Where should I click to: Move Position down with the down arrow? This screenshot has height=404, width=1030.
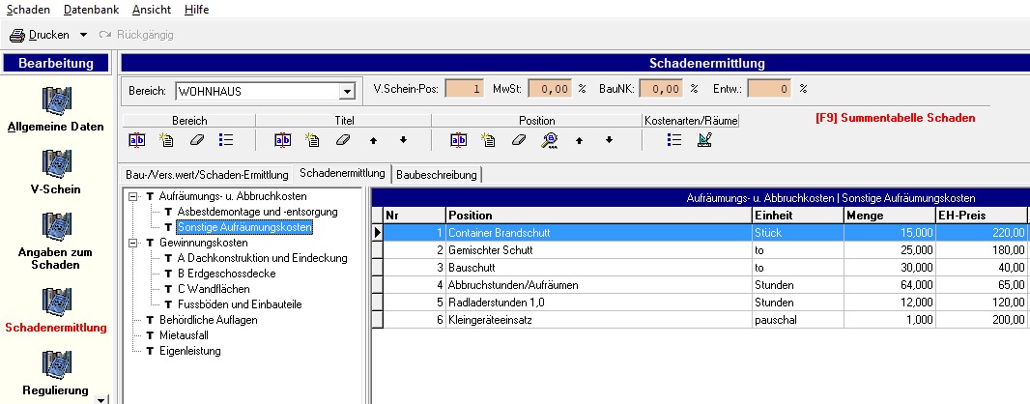[609, 140]
